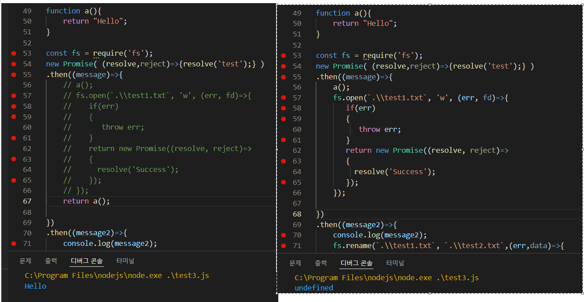Image resolution: width=586 pixels, height=302 pixels.
Task: Click '.then((message)=>{' line in right editor
Action: point(354,77)
